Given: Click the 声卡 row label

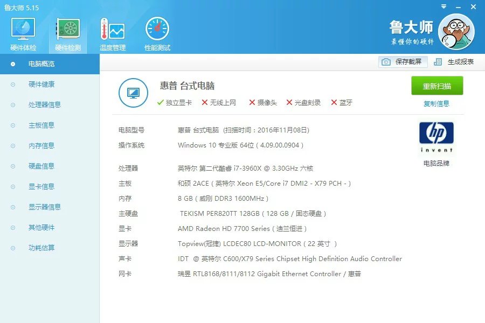Looking at the screenshot, I should [125, 259].
